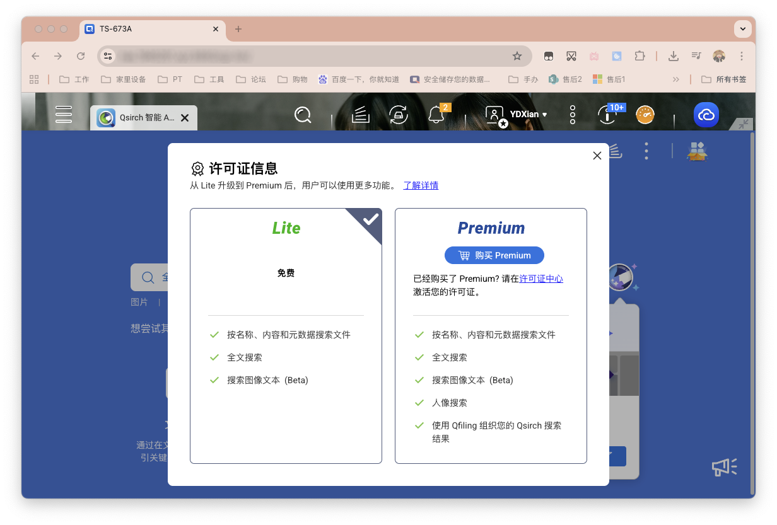This screenshot has width=777, height=525.
Task: View background tasks in the stack icon
Action: click(359, 115)
